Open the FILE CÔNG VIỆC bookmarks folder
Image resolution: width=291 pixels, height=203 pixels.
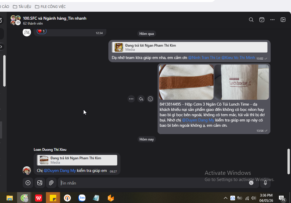pyautogui.click(x=50, y=7)
